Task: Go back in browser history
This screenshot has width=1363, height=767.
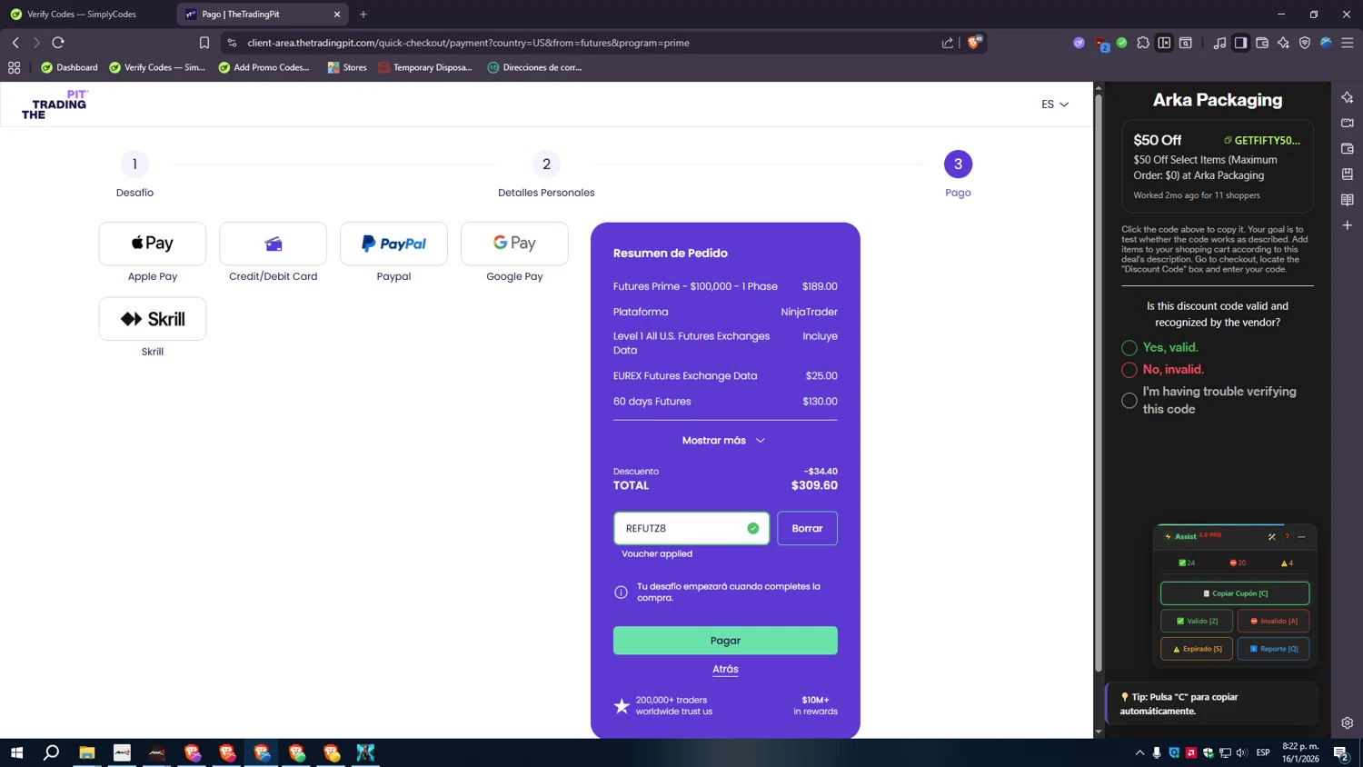Action: 15,43
